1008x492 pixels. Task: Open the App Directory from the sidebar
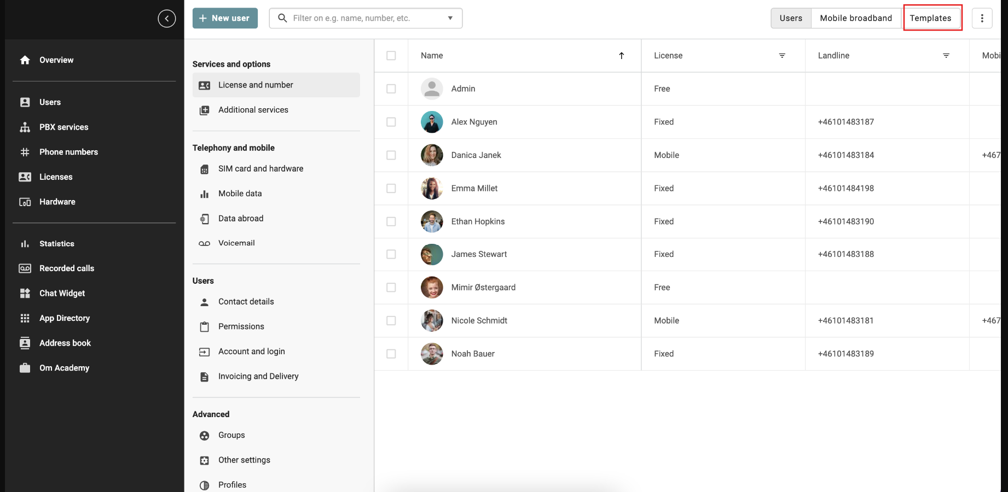pyautogui.click(x=65, y=318)
